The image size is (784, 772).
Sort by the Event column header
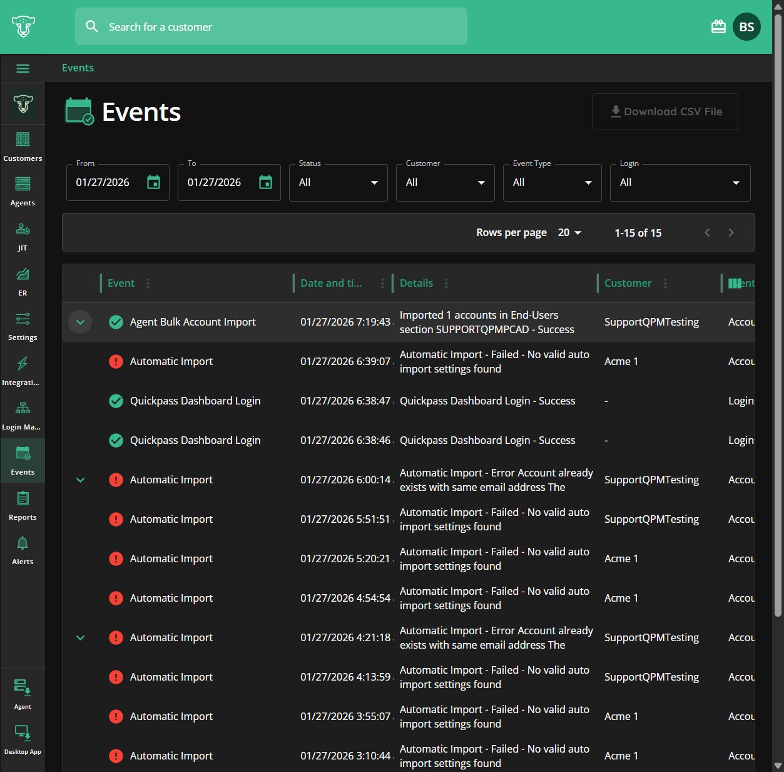[x=121, y=283]
